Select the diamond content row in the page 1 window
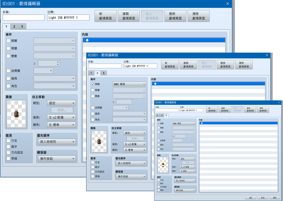 click(154, 40)
